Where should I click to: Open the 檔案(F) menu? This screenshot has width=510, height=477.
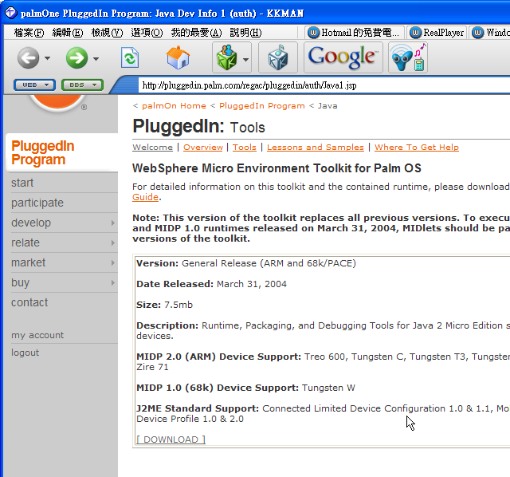coord(29,33)
